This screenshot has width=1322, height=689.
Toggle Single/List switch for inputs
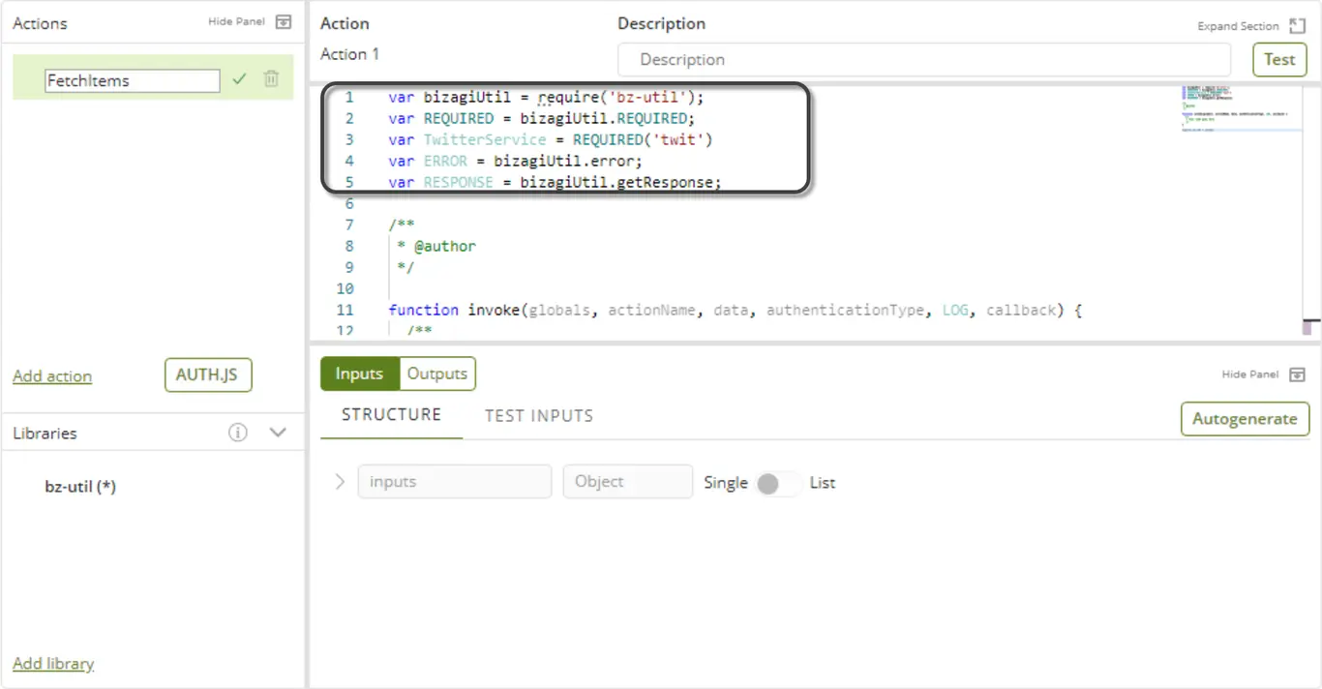coord(777,483)
